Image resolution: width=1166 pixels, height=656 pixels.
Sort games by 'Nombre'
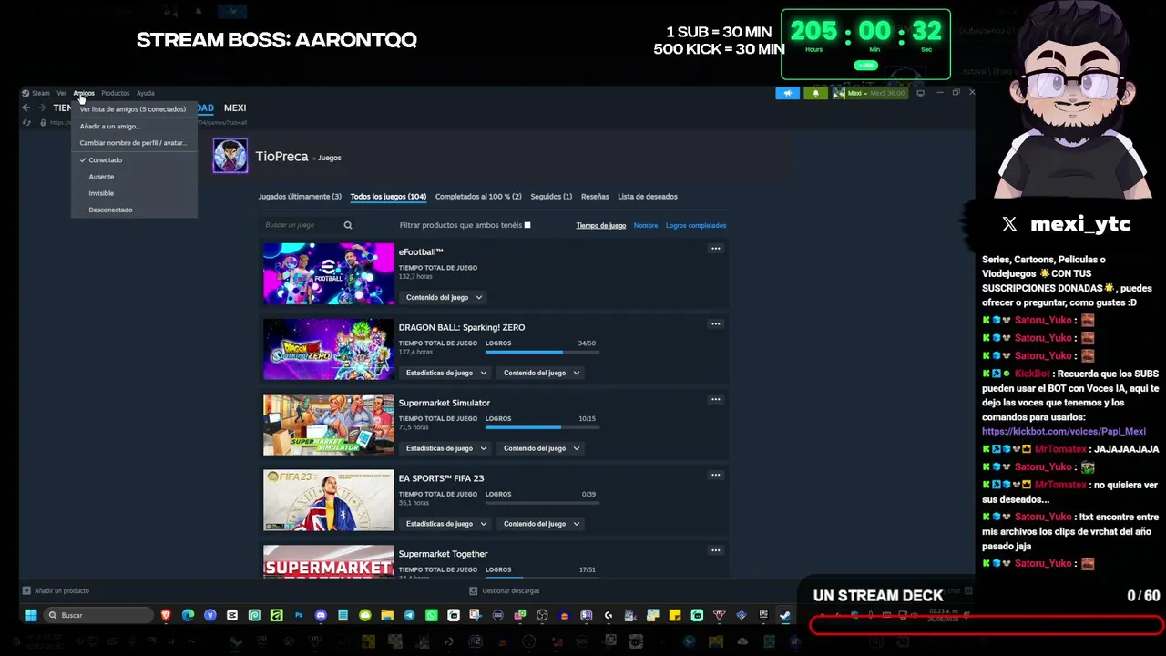(646, 225)
